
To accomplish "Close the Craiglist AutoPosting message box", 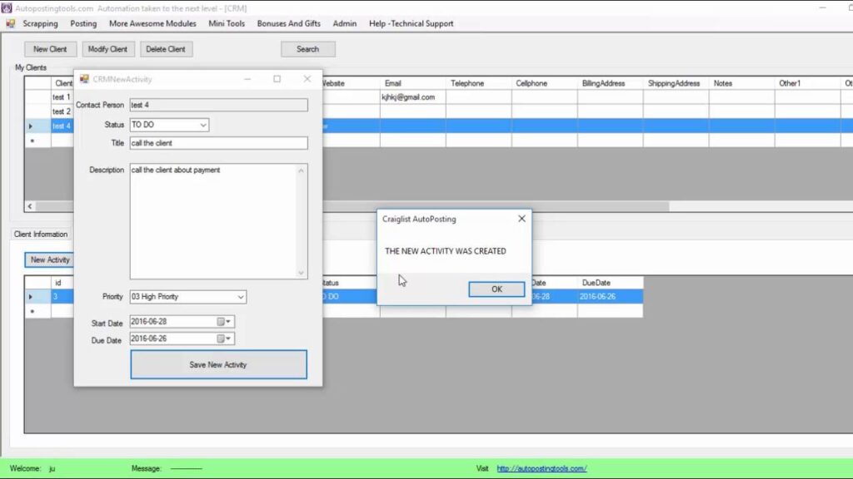I will click(521, 219).
